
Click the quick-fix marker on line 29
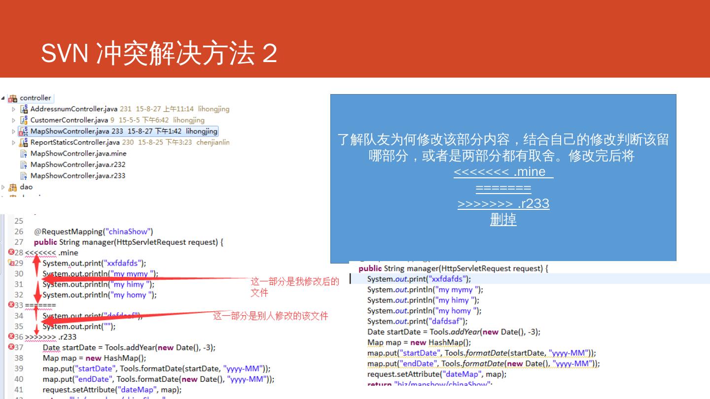tap(11, 263)
